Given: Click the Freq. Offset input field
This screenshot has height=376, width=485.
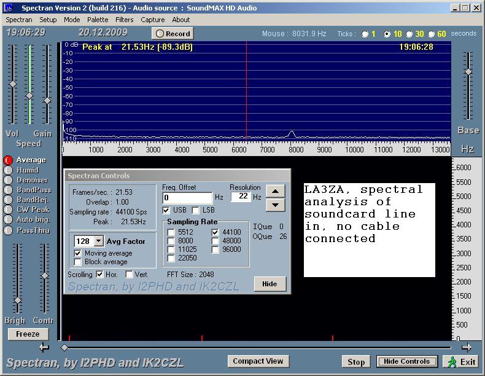Looking at the screenshot, I should [187, 198].
